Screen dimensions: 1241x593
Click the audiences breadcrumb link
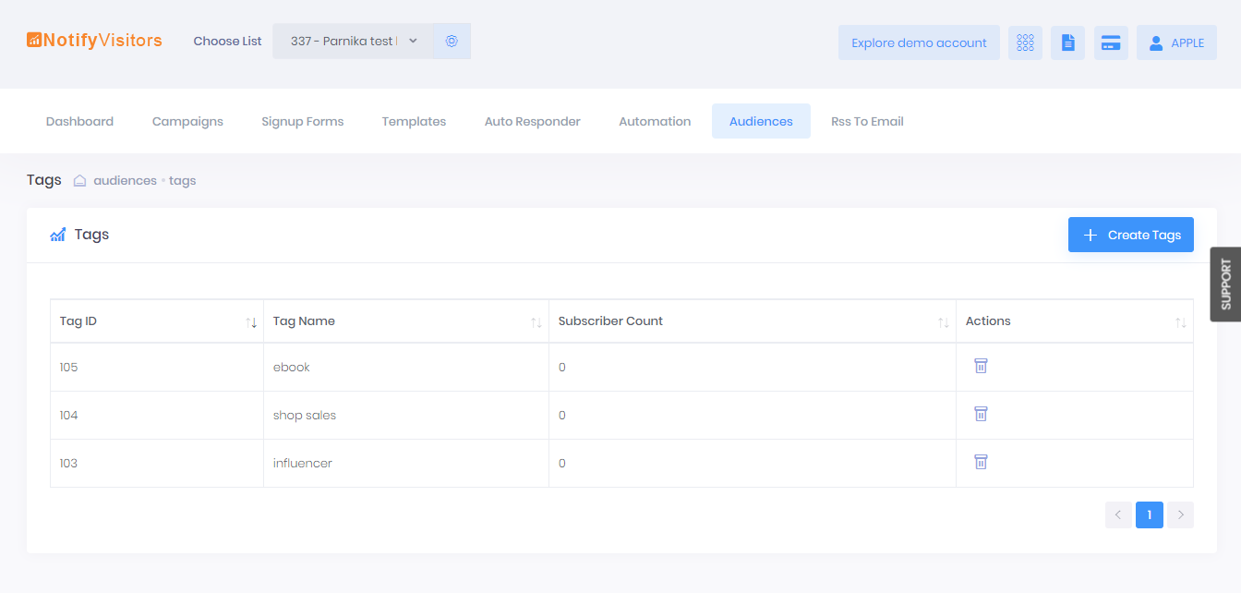click(x=125, y=181)
